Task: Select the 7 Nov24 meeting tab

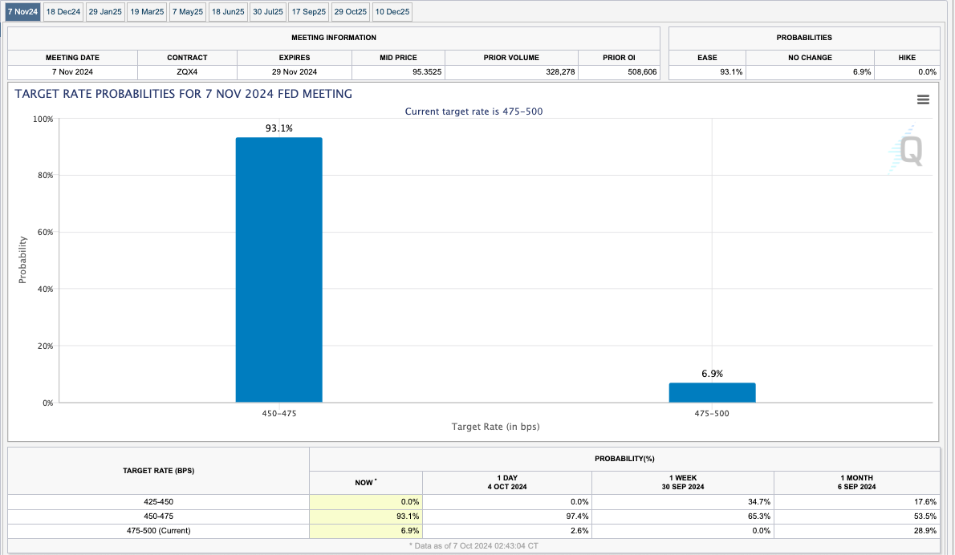Action: 22,12
